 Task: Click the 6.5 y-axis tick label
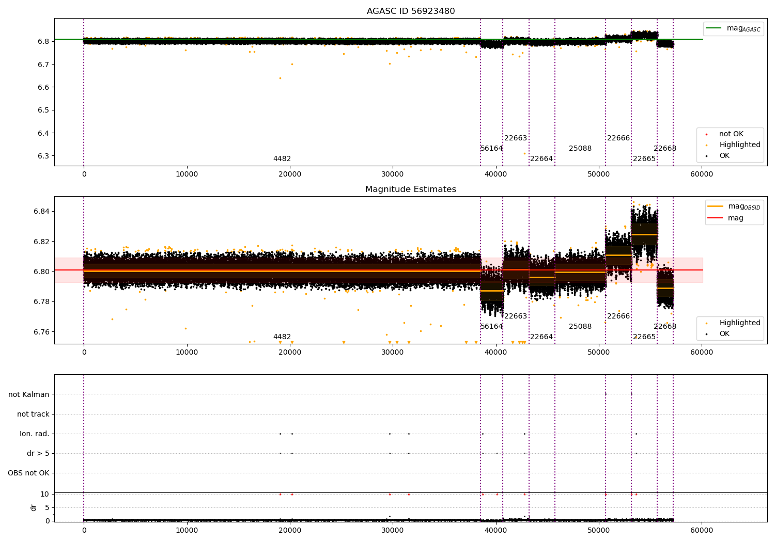click(x=43, y=110)
